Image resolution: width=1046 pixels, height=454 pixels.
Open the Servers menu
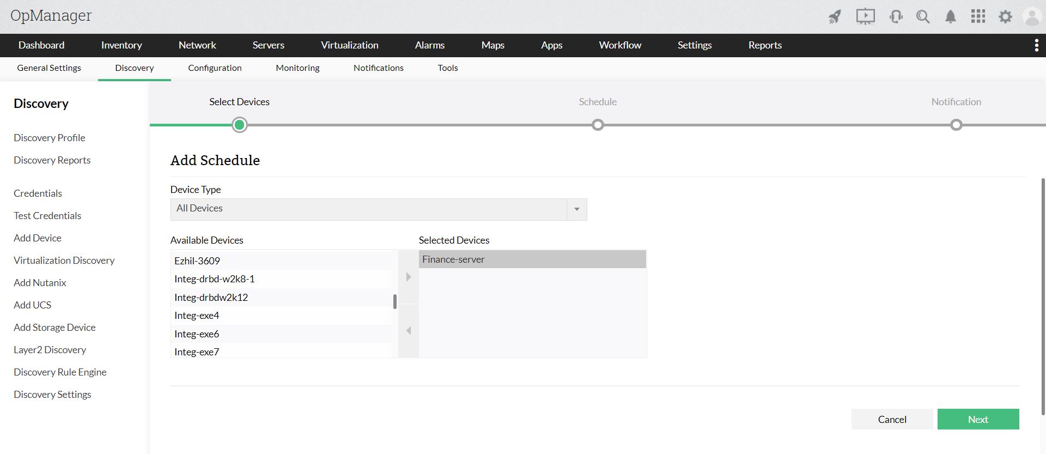point(269,45)
